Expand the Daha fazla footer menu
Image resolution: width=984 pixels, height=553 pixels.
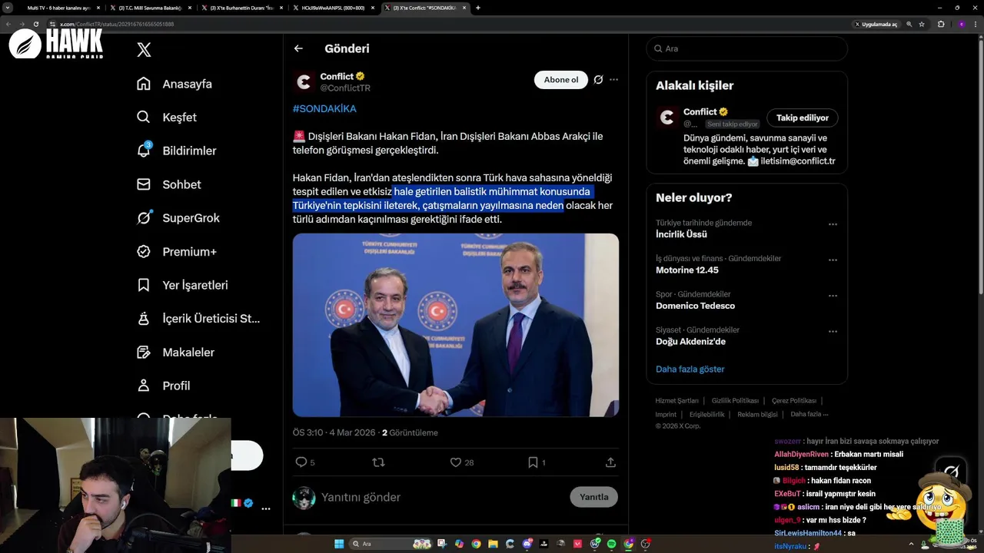coord(809,414)
